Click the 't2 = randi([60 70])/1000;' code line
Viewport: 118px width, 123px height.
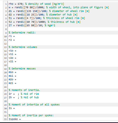click(x=27, y=22)
